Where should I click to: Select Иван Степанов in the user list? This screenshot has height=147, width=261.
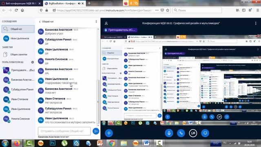[x=18, y=99]
